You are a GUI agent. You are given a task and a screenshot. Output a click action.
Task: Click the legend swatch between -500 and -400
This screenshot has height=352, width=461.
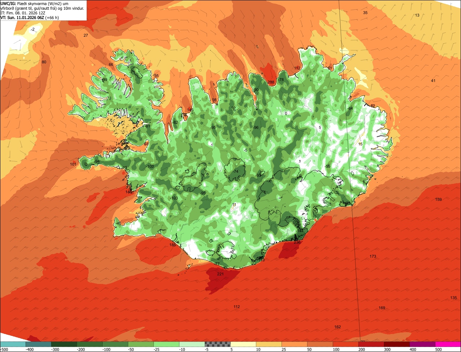click(x=13, y=344)
